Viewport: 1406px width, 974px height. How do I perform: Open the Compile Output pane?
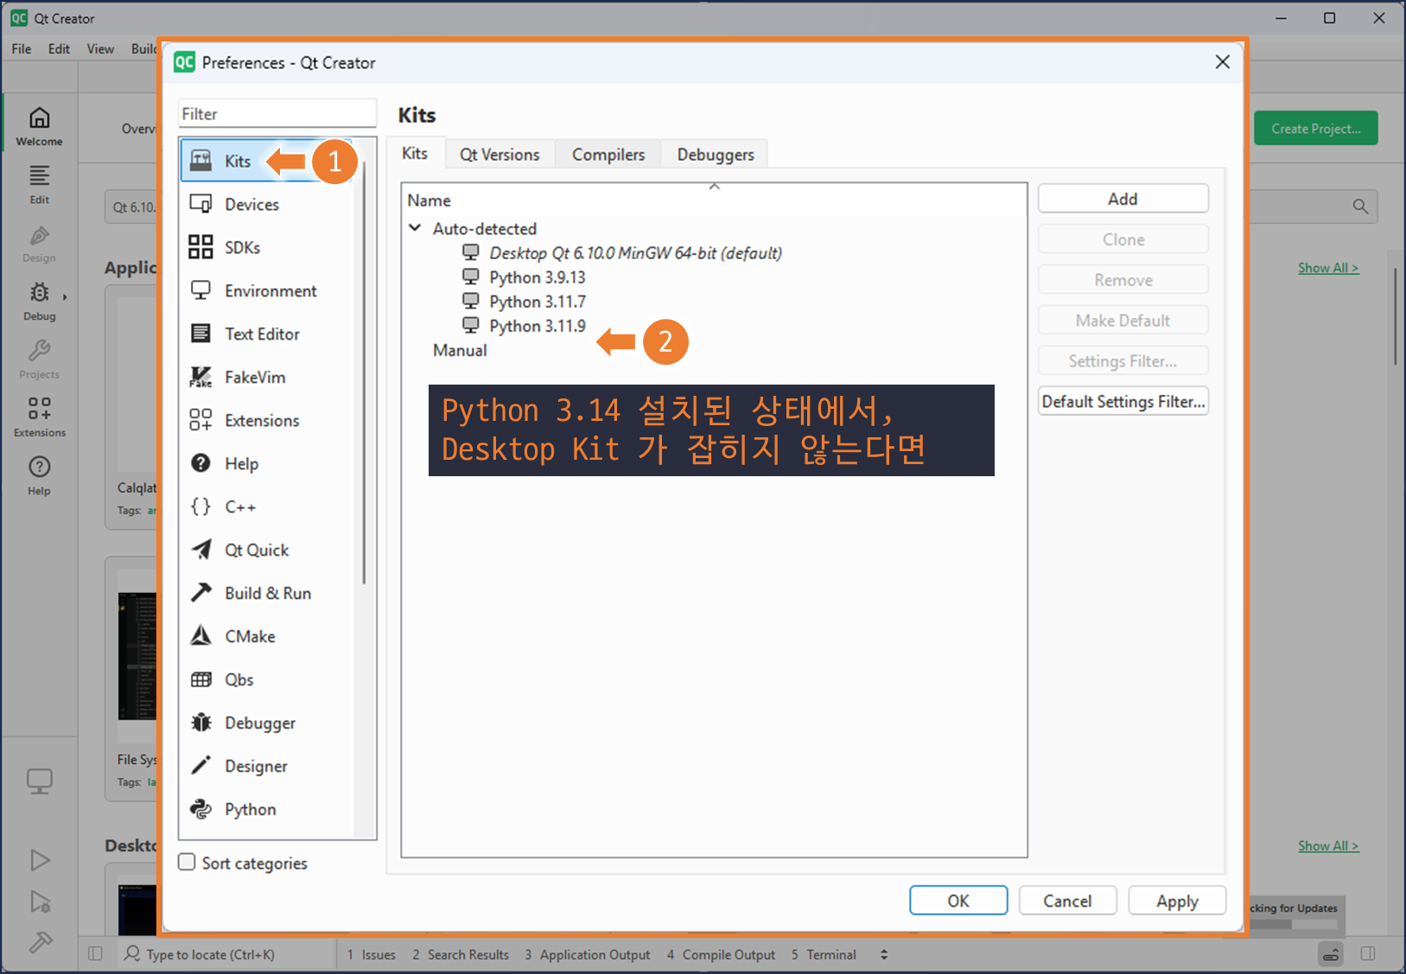tap(722, 954)
